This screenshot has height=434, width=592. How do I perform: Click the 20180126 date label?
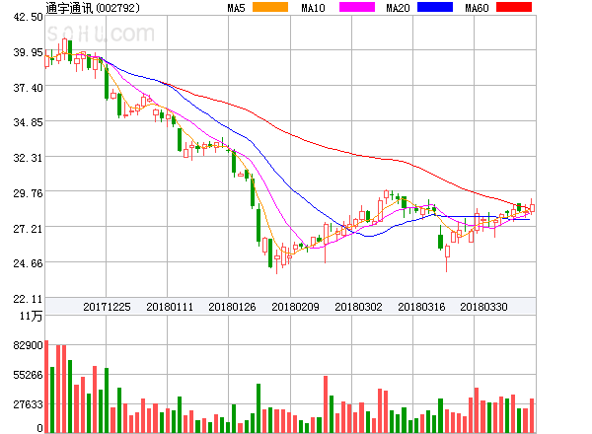(x=232, y=307)
